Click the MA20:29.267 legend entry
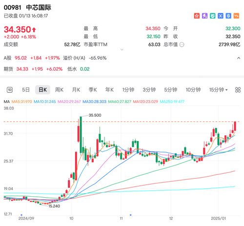The width and height of the screenshot is (244, 226). click(69, 102)
